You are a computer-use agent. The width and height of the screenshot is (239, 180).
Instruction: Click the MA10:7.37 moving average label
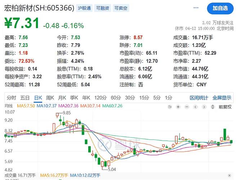(47, 106)
